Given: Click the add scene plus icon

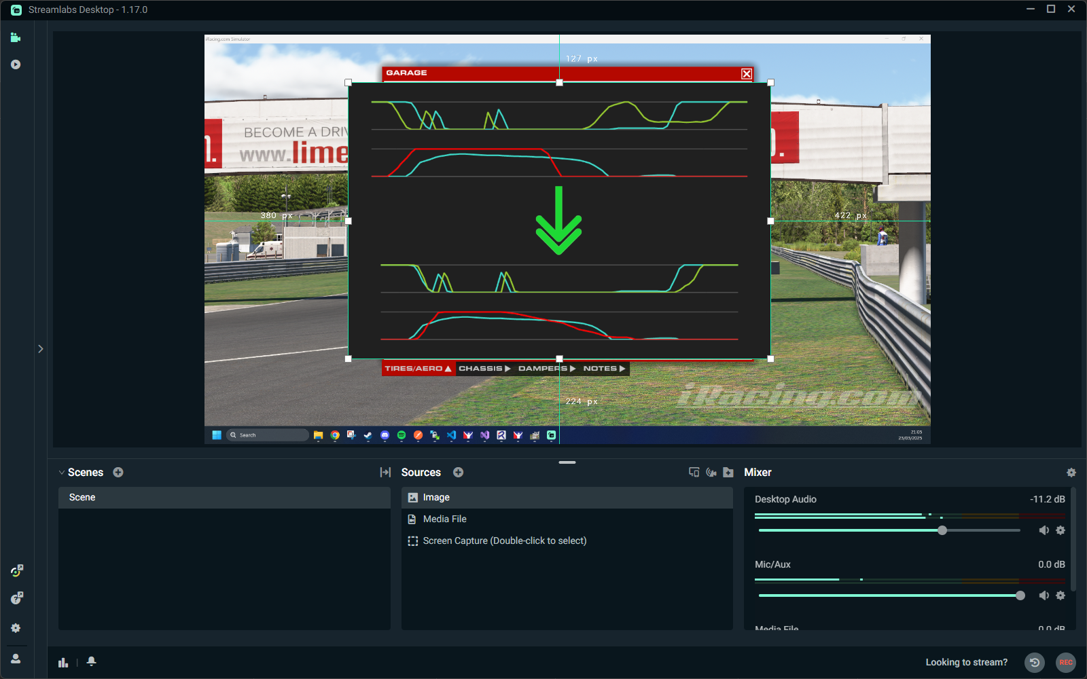Looking at the screenshot, I should (118, 472).
